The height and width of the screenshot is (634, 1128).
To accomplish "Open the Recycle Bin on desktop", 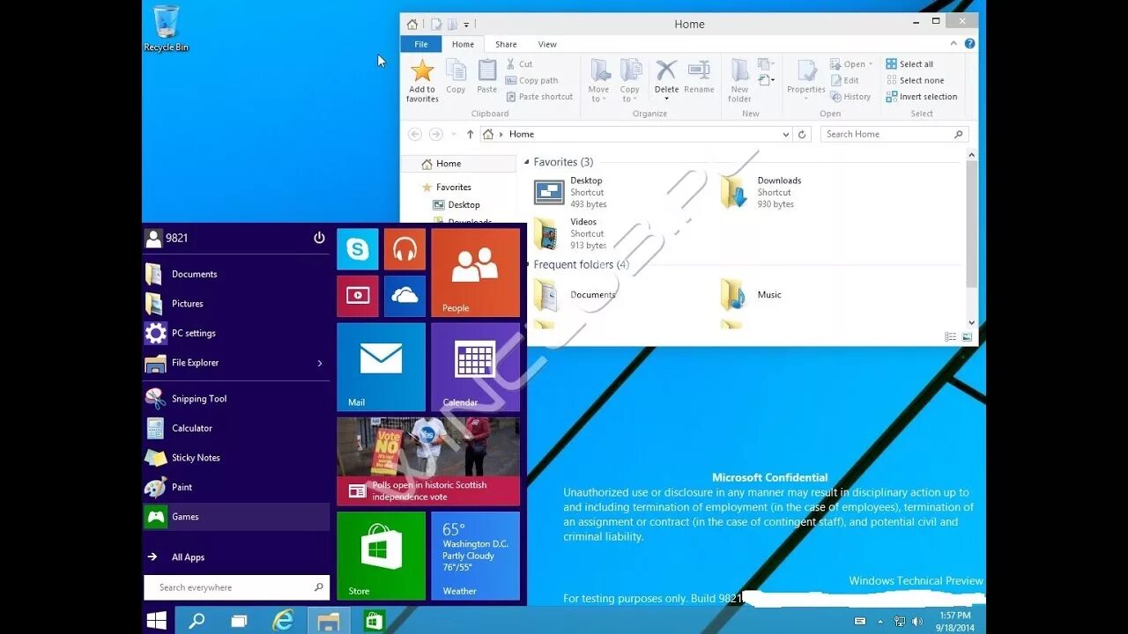I will click(x=167, y=28).
